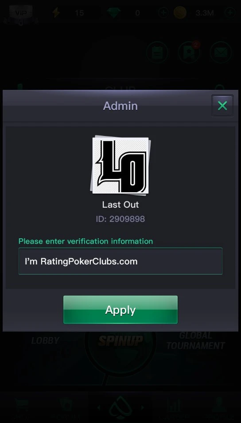Focus the verification information text field
The width and height of the screenshot is (241, 423).
tap(120, 261)
